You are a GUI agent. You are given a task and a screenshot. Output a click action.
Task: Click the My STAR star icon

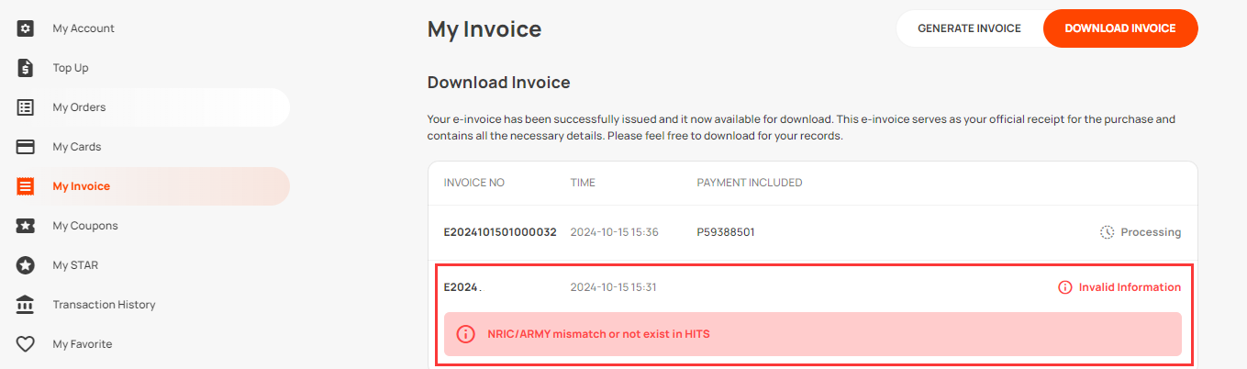pos(26,265)
